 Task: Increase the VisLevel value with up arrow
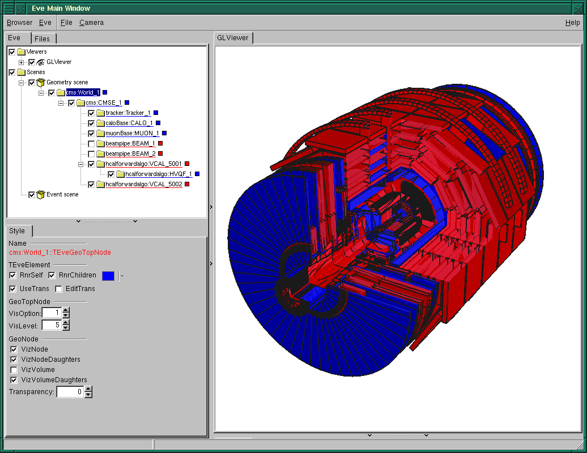(66, 323)
